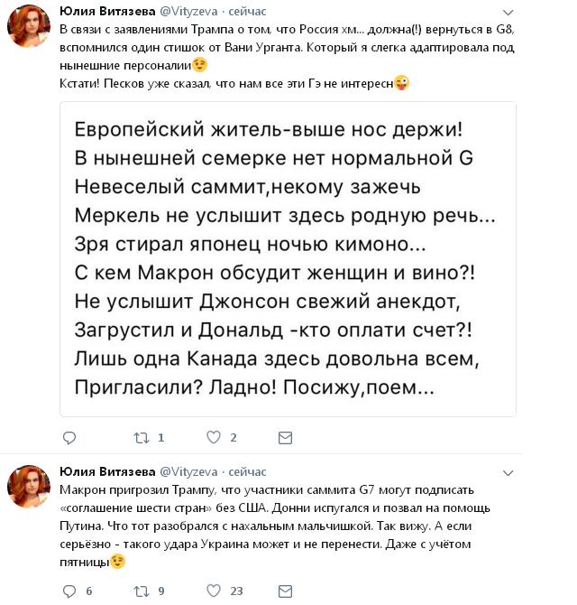Retweet the second tweet with 9 retweets
This screenshot has height=605, width=577.
pyautogui.click(x=141, y=591)
